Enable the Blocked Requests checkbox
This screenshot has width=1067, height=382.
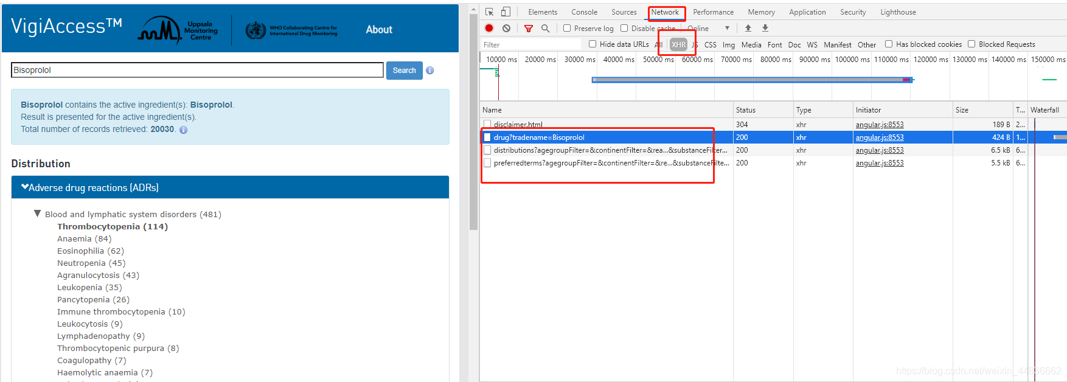(971, 44)
